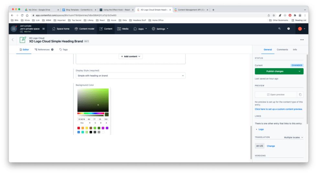Click the Open preview button
This screenshot has height=174, width=317.
tap(276, 95)
